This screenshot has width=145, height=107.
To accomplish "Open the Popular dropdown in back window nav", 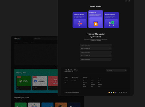I will 32,42.
